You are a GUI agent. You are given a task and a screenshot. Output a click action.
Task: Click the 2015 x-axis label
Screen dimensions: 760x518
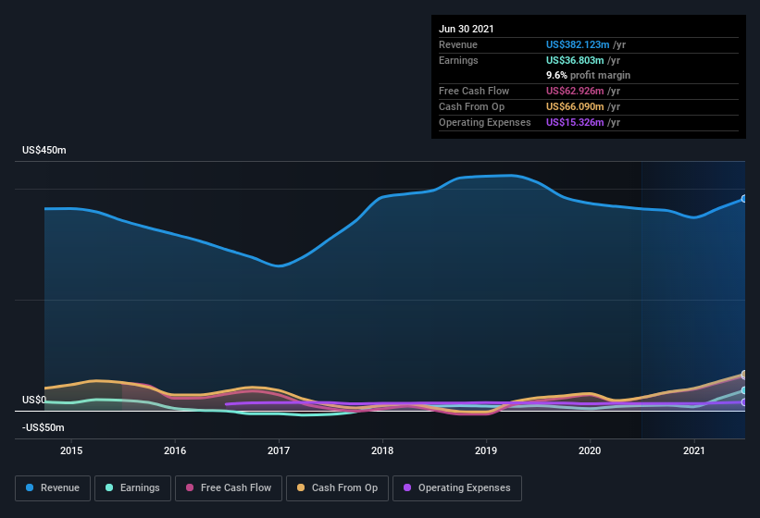click(71, 450)
